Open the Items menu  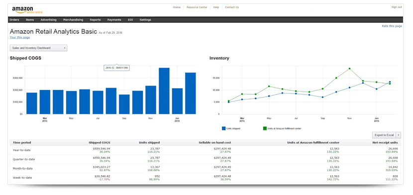pyautogui.click(x=30, y=20)
